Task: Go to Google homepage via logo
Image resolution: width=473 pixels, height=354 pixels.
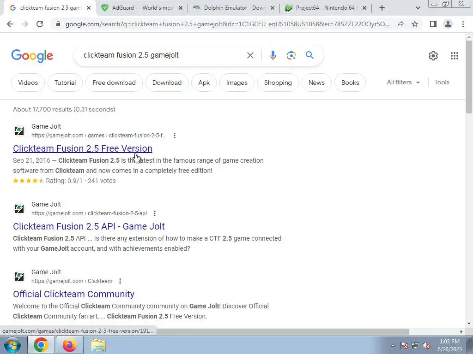Action: [32, 56]
